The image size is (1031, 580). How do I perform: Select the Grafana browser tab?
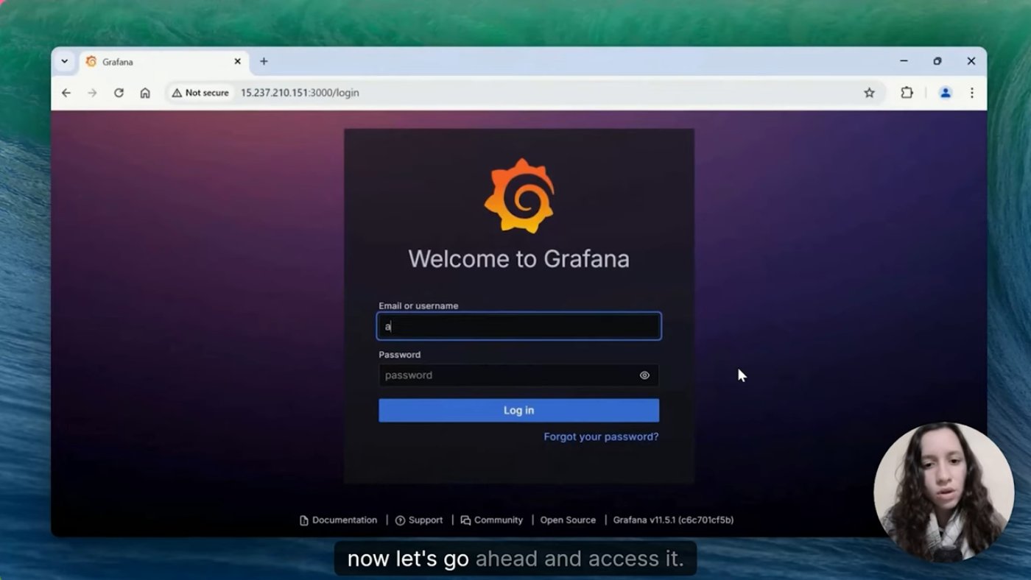pyautogui.click(x=163, y=62)
